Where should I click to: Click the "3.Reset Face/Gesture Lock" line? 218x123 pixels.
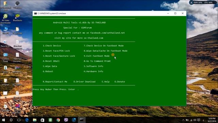59,56
